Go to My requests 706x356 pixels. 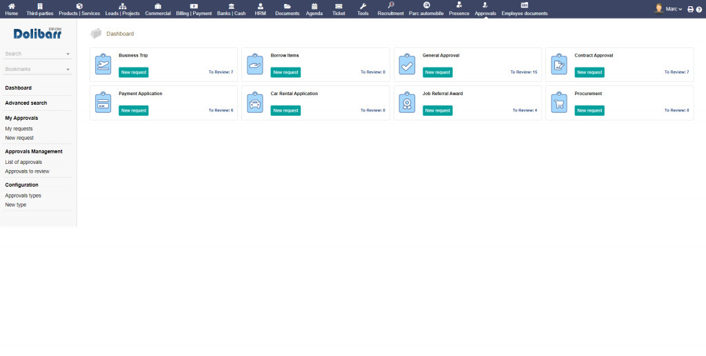pyautogui.click(x=19, y=129)
